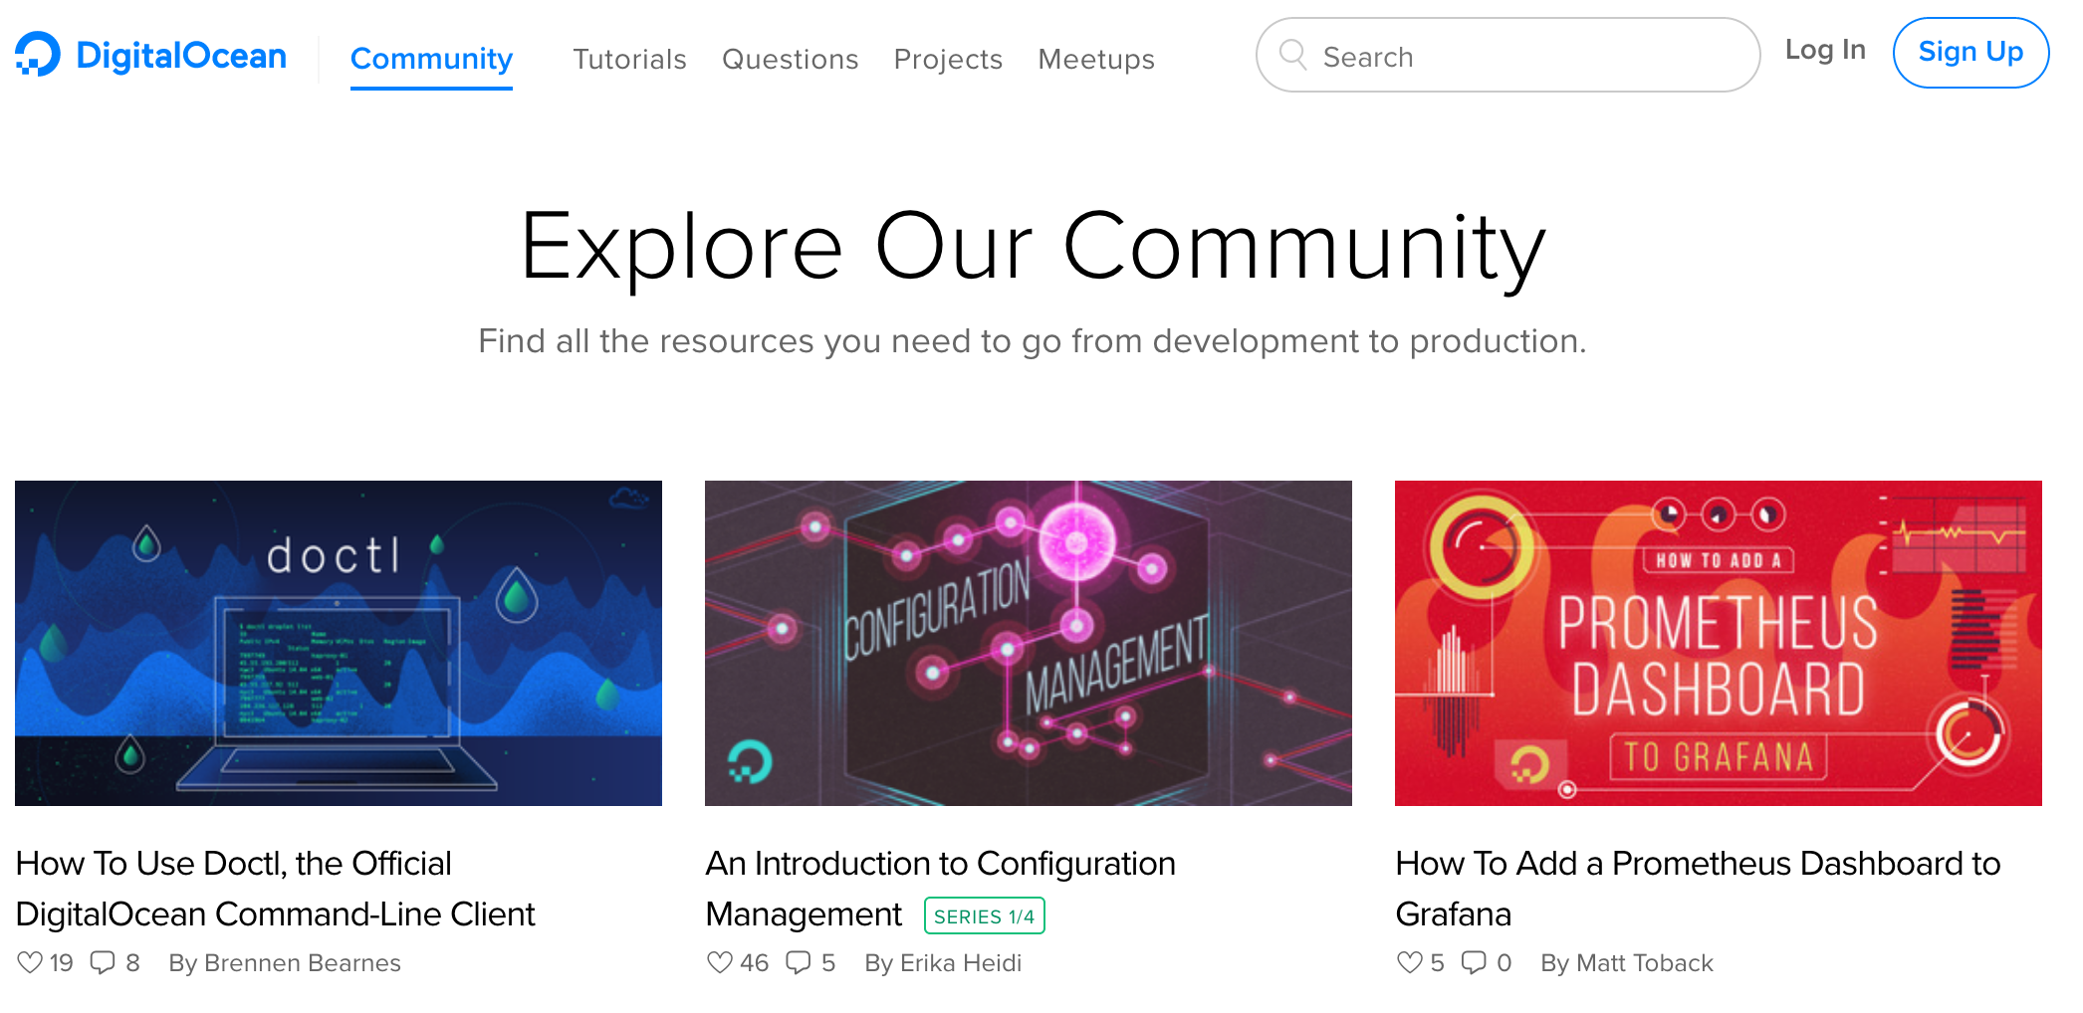Select the Community tab

pos(431,60)
